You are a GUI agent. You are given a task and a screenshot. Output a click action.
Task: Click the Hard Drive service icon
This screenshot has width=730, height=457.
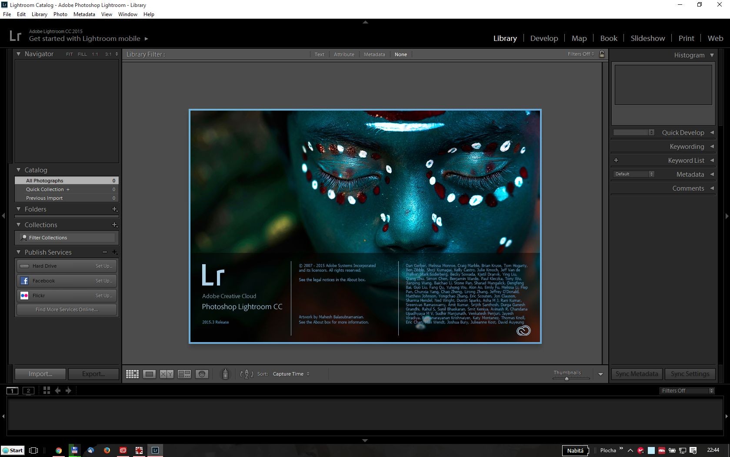tap(24, 266)
